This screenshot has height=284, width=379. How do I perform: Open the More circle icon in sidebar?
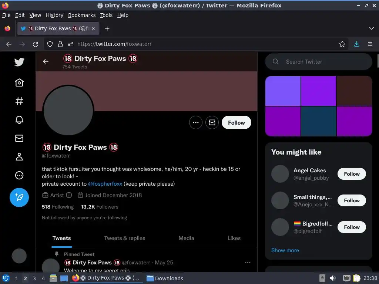19,175
